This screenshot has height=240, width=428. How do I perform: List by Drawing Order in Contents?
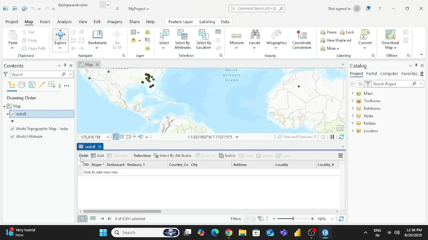[12, 85]
